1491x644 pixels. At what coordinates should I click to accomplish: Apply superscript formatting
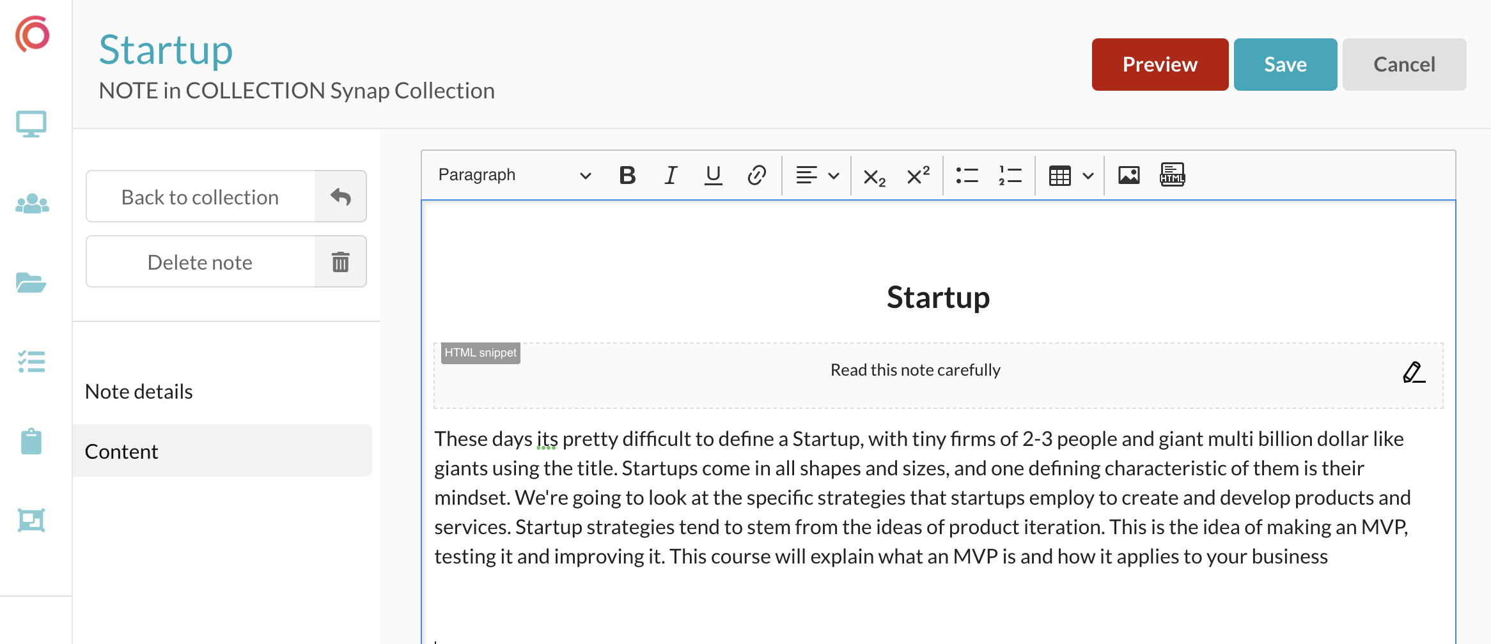[918, 175]
